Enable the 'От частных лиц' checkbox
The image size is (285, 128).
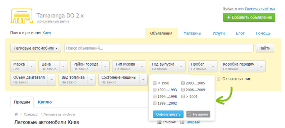point(219,79)
